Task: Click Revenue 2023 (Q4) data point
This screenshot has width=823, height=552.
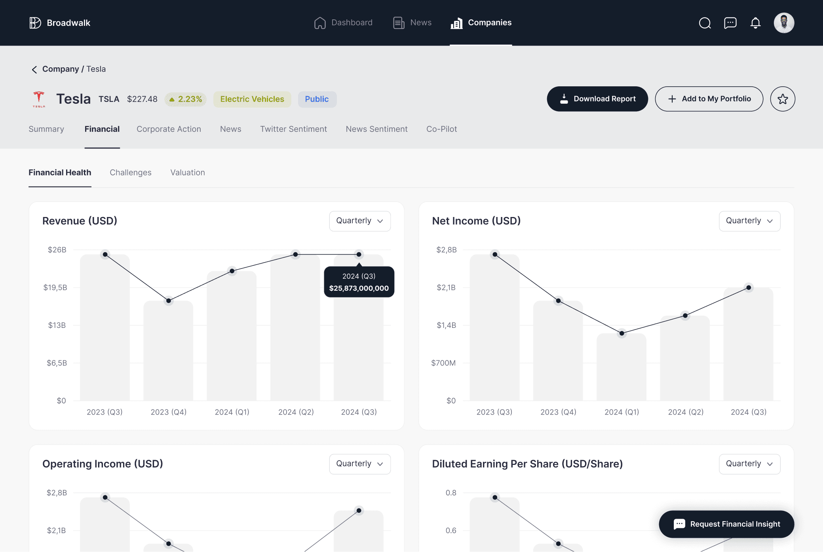Action: point(169,301)
